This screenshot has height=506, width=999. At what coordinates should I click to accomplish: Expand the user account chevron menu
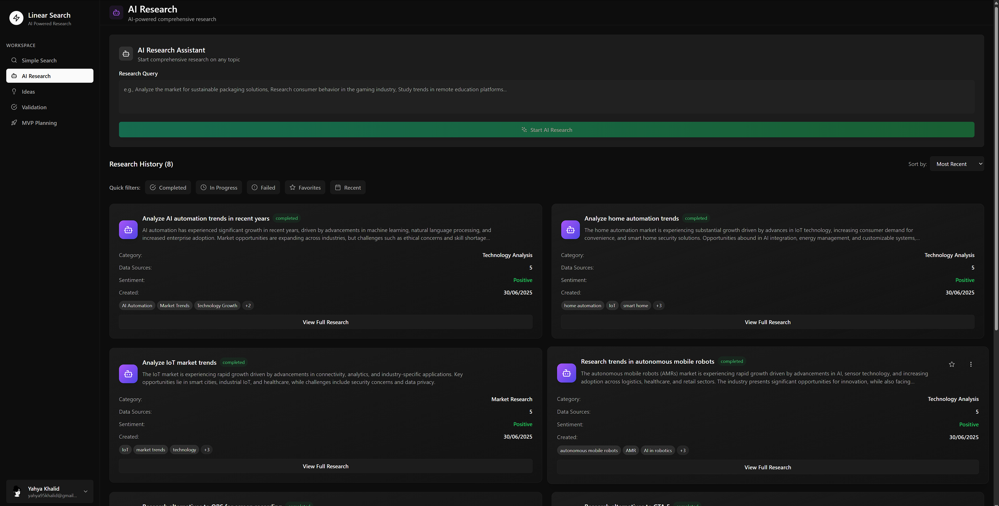point(85,491)
